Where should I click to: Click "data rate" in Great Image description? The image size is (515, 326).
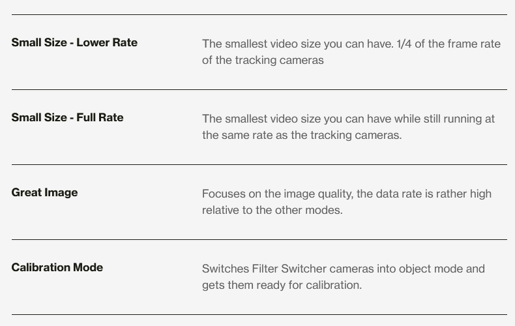tap(397, 194)
